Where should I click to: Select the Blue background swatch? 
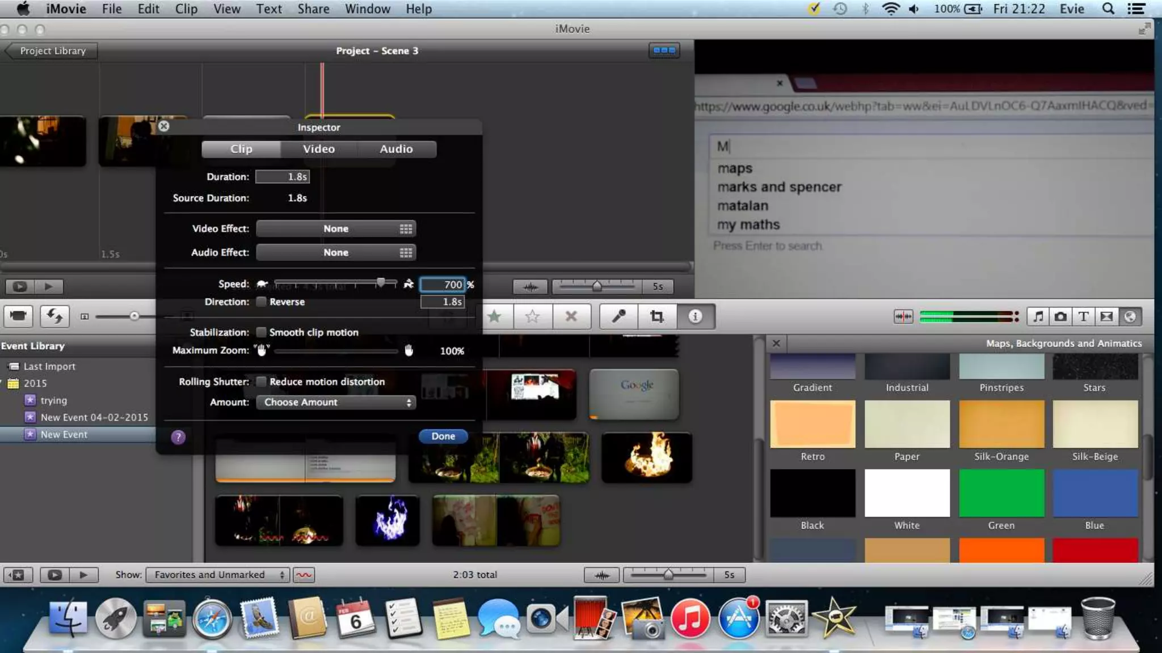click(x=1095, y=493)
